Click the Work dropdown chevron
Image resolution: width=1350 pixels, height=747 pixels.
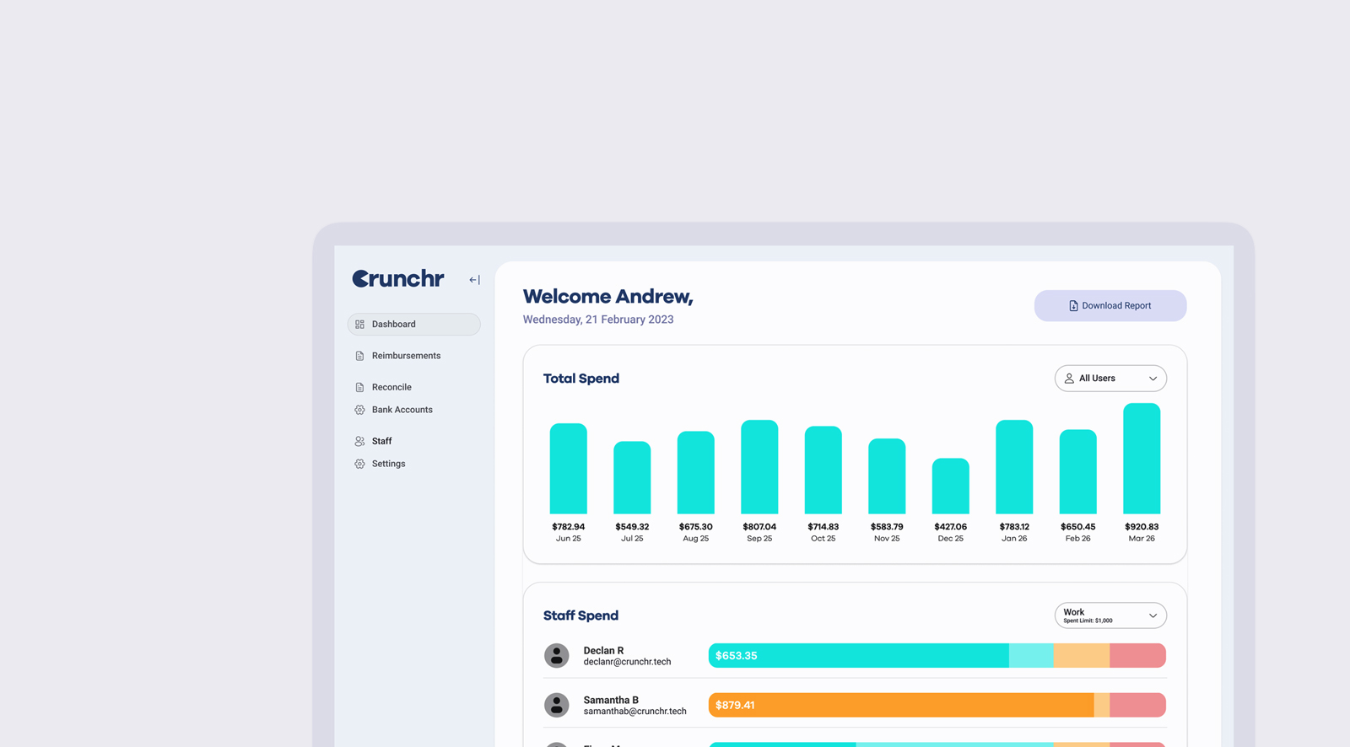click(x=1153, y=615)
